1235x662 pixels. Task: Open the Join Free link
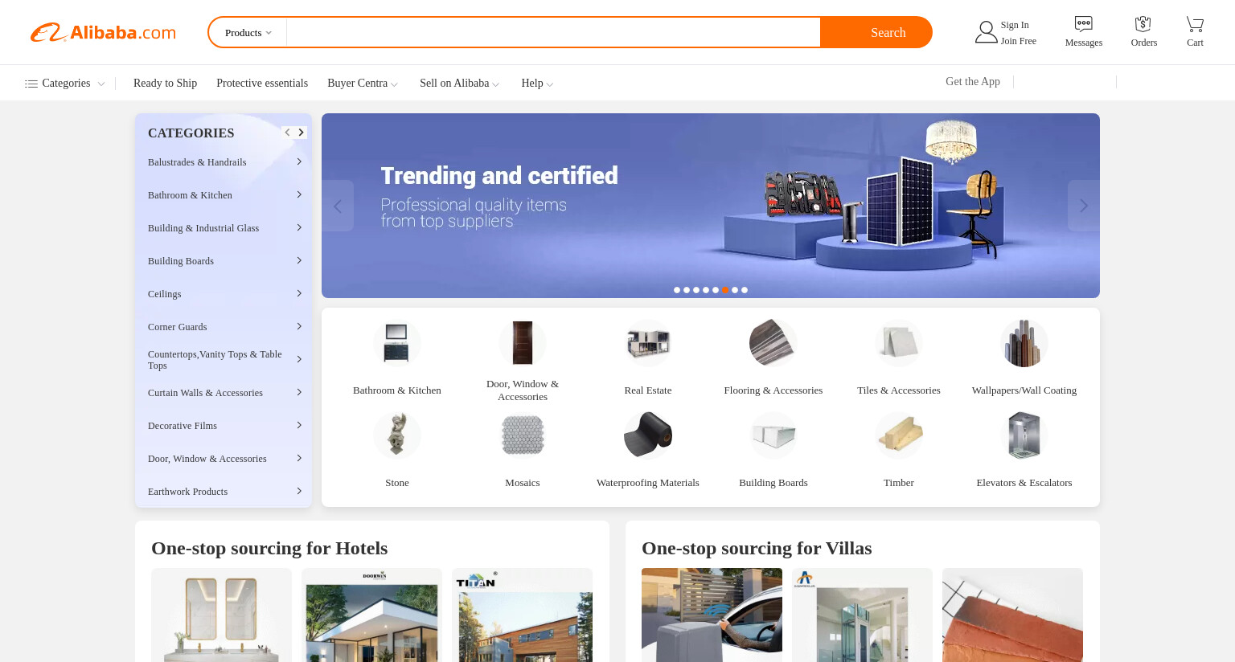(x=1018, y=41)
